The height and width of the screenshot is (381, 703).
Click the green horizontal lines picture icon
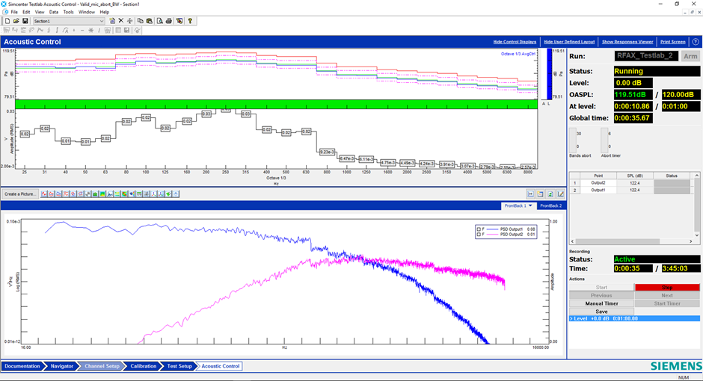117,193
